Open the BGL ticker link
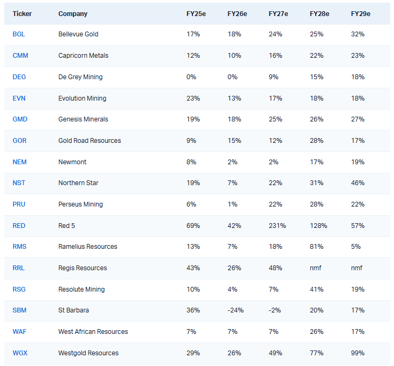394x366 pixels. point(19,34)
